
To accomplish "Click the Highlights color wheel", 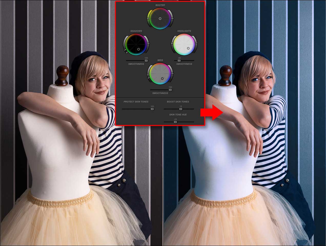I will (184, 45).
